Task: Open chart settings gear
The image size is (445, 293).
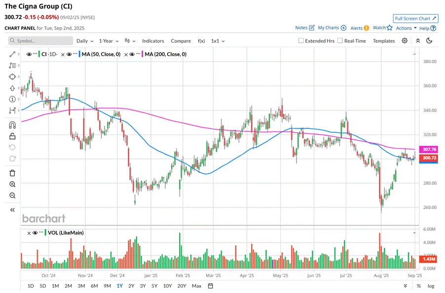Action: 405,40
